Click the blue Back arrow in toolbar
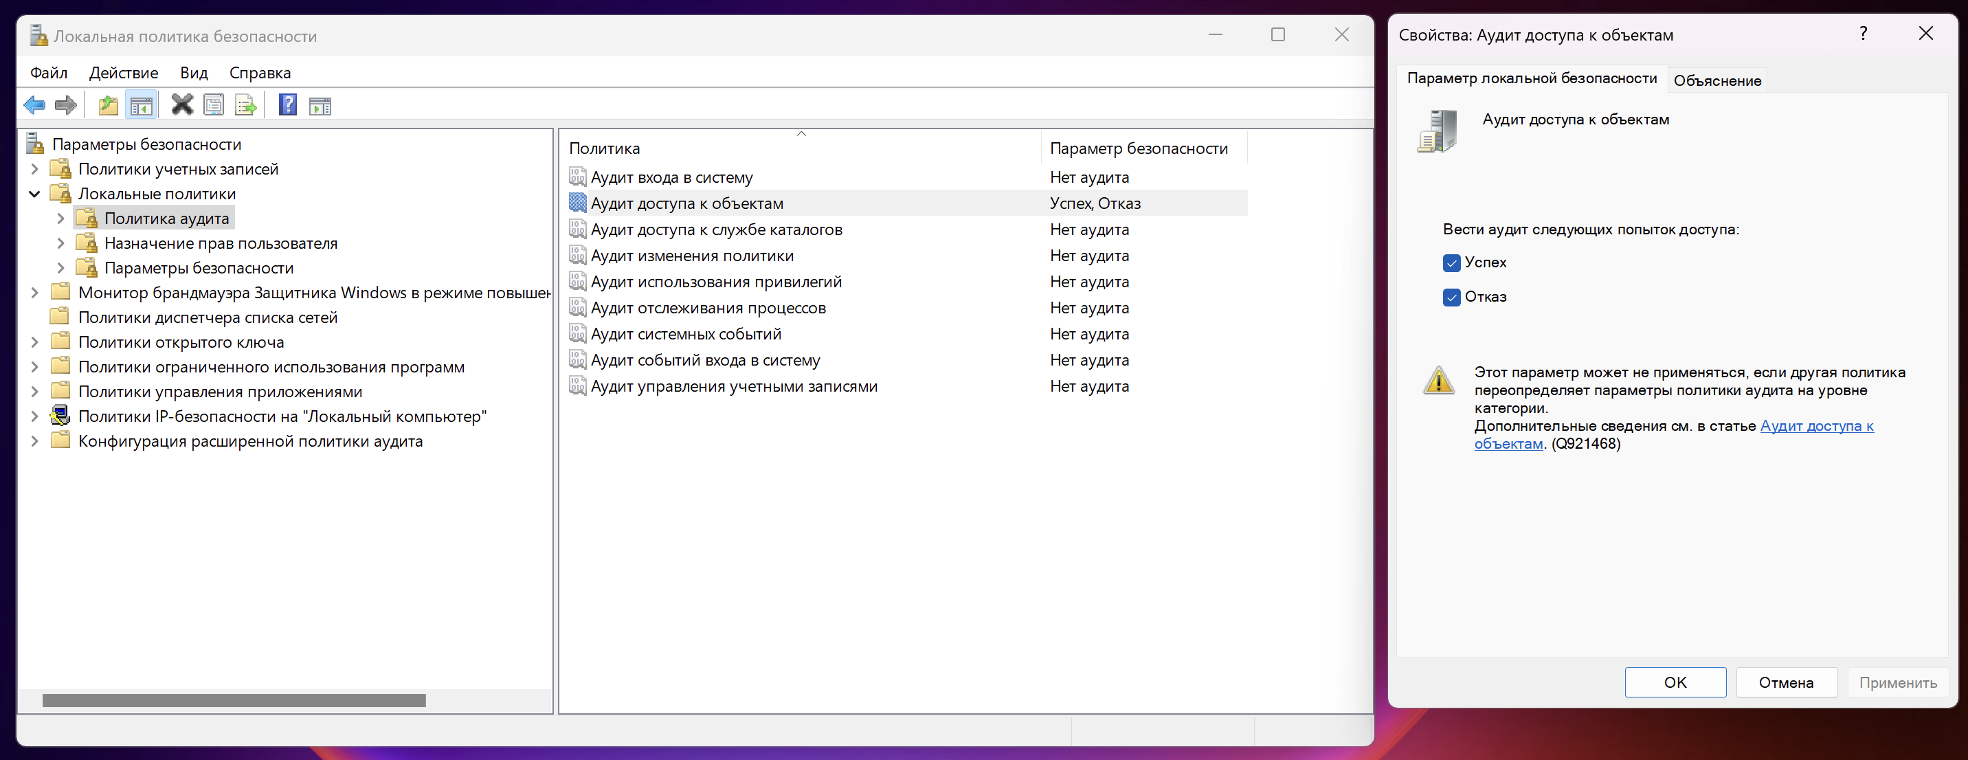The height and width of the screenshot is (760, 1968). tap(34, 105)
